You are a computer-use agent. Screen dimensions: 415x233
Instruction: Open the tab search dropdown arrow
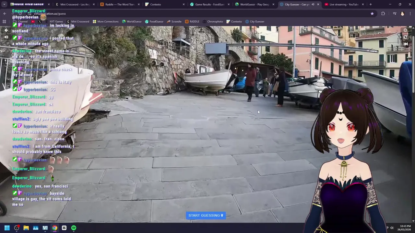click(x=5, y=5)
